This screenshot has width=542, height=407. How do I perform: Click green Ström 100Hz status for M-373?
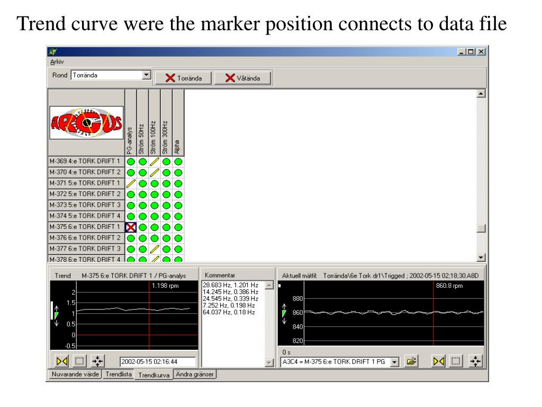(155, 206)
